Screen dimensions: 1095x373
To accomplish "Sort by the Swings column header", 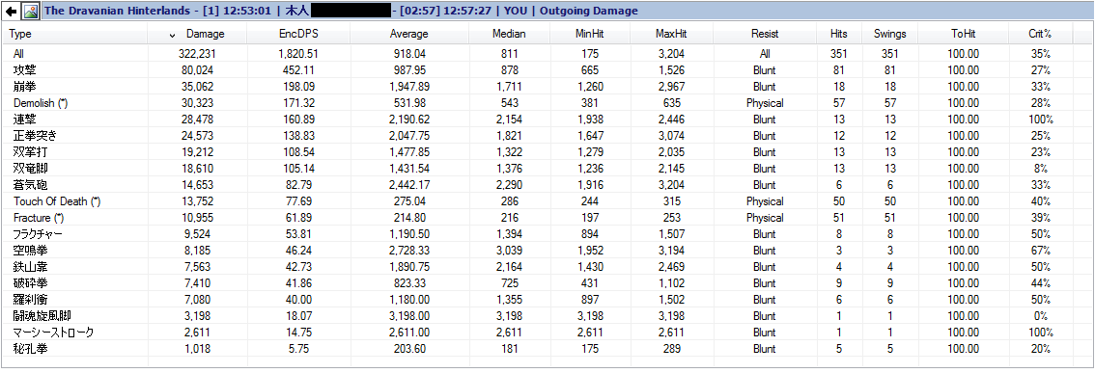I will pos(889,34).
